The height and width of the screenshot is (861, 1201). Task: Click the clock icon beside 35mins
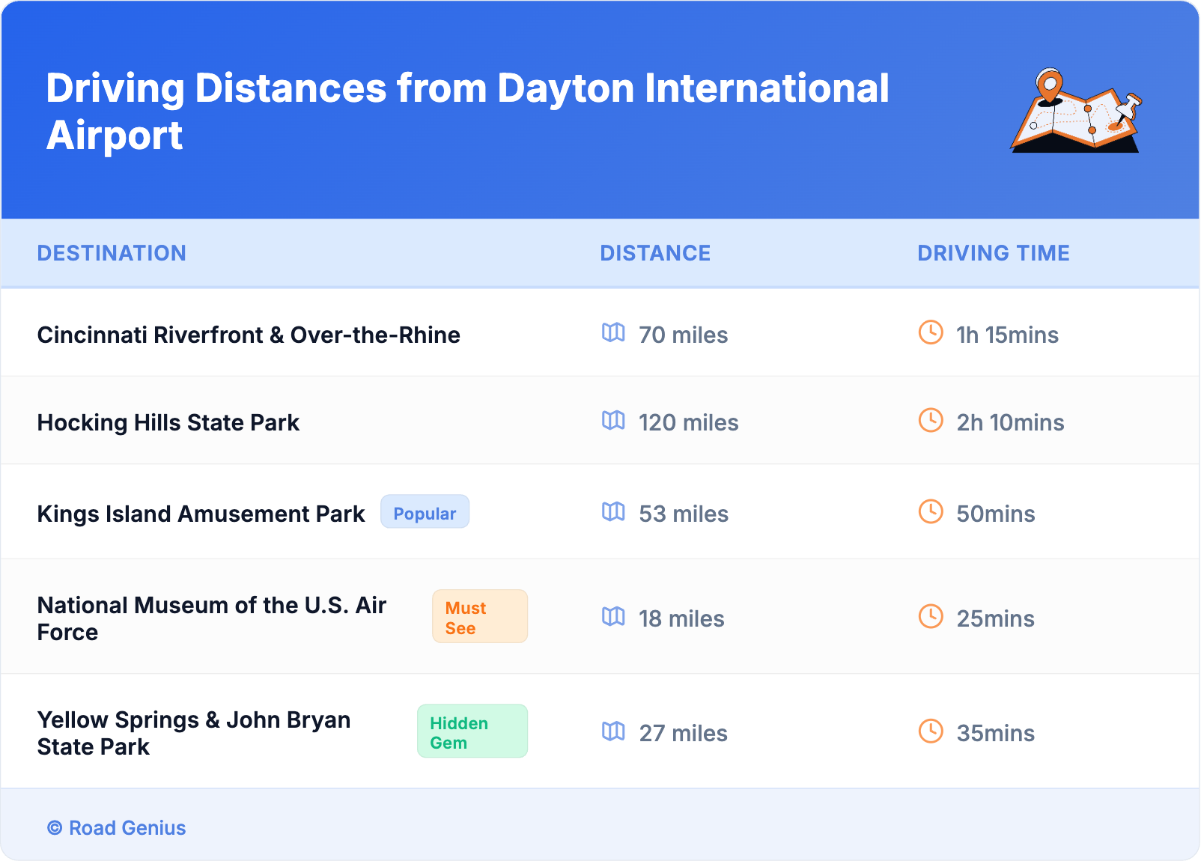(931, 731)
